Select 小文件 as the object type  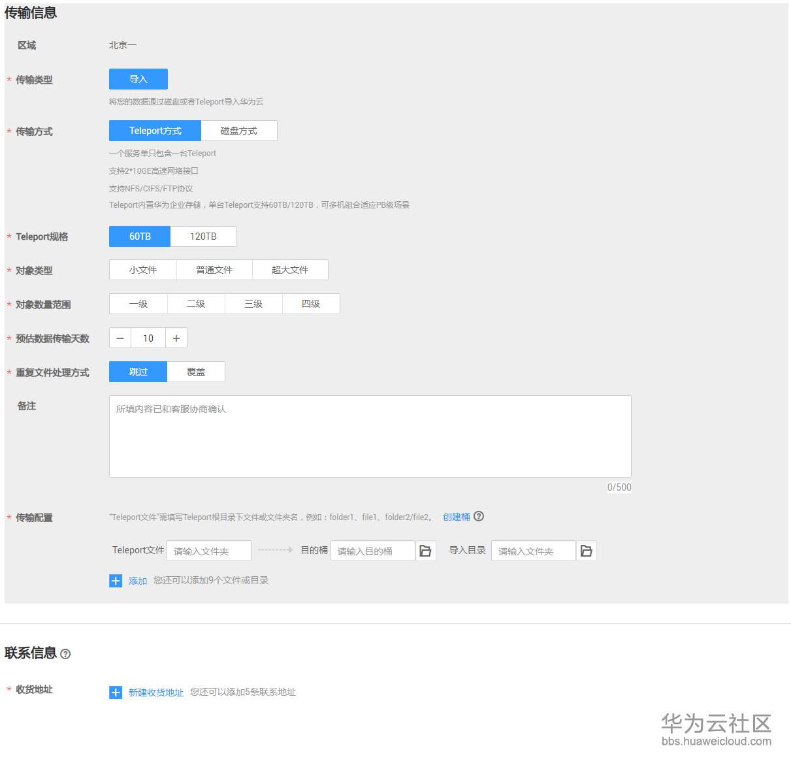(142, 269)
